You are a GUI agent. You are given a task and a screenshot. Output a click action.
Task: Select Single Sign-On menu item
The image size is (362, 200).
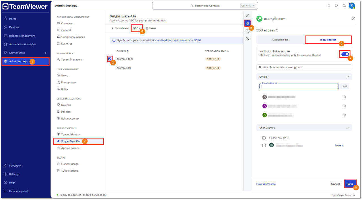(x=79, y=141)
